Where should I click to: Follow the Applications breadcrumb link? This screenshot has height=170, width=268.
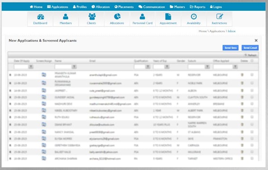click(217, 31)
